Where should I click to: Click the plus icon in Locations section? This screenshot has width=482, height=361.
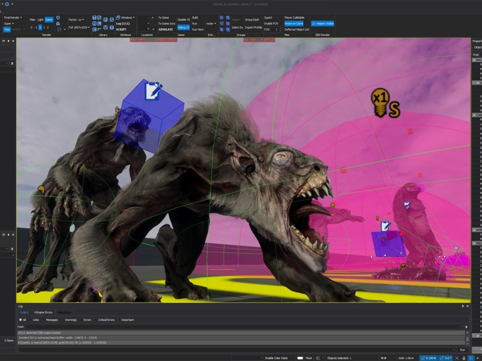pos(153,18)
